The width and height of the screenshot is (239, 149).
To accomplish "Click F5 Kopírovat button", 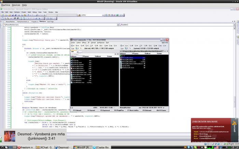I will (x=105, y=110).
